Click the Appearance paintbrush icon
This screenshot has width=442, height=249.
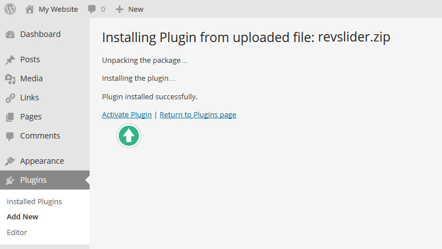tap(10, 162)
